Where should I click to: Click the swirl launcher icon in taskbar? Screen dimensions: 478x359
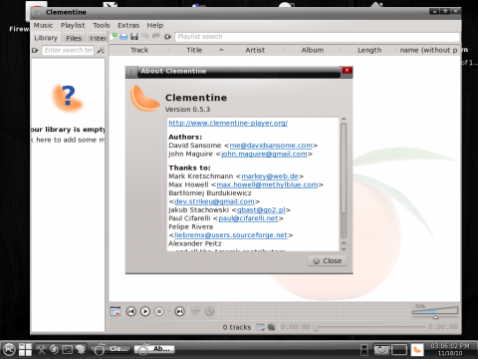coord(55,349)
